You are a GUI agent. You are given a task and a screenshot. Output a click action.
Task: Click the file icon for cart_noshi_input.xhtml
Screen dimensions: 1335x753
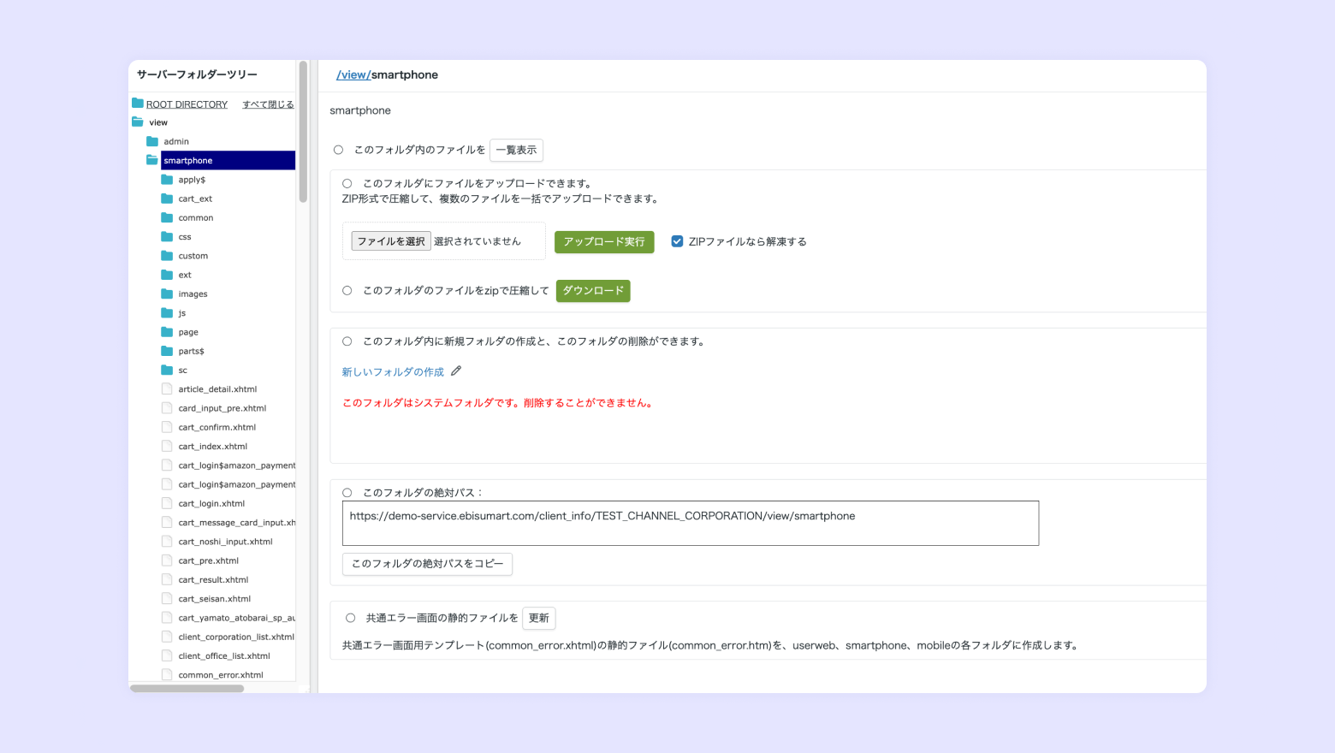coord(167,542)
